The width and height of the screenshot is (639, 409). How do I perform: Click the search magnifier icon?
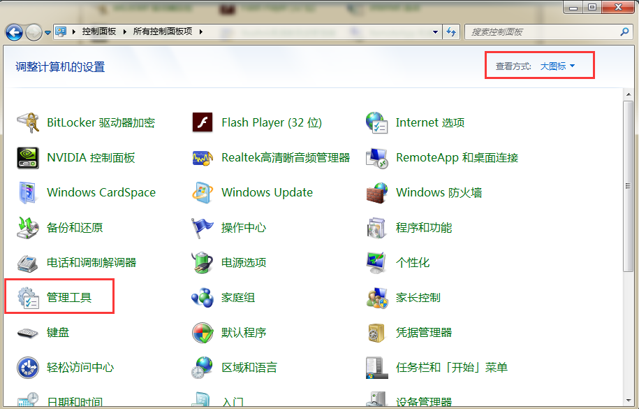point(624,31)
